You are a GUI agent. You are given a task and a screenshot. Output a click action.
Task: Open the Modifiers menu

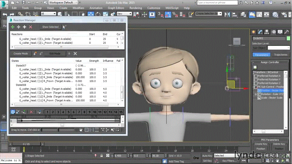[78, 8]
